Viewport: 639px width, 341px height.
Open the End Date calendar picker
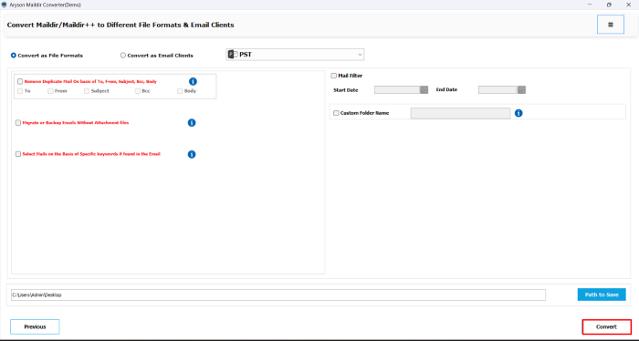pyautogui.click(x=521, y=90)
